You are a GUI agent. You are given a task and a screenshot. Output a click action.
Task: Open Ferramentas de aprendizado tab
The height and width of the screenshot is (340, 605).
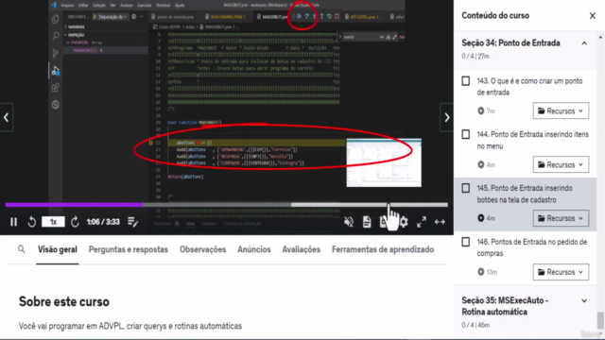[x=383, y=249]
